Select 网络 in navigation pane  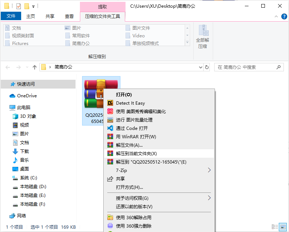click(18, 216)
